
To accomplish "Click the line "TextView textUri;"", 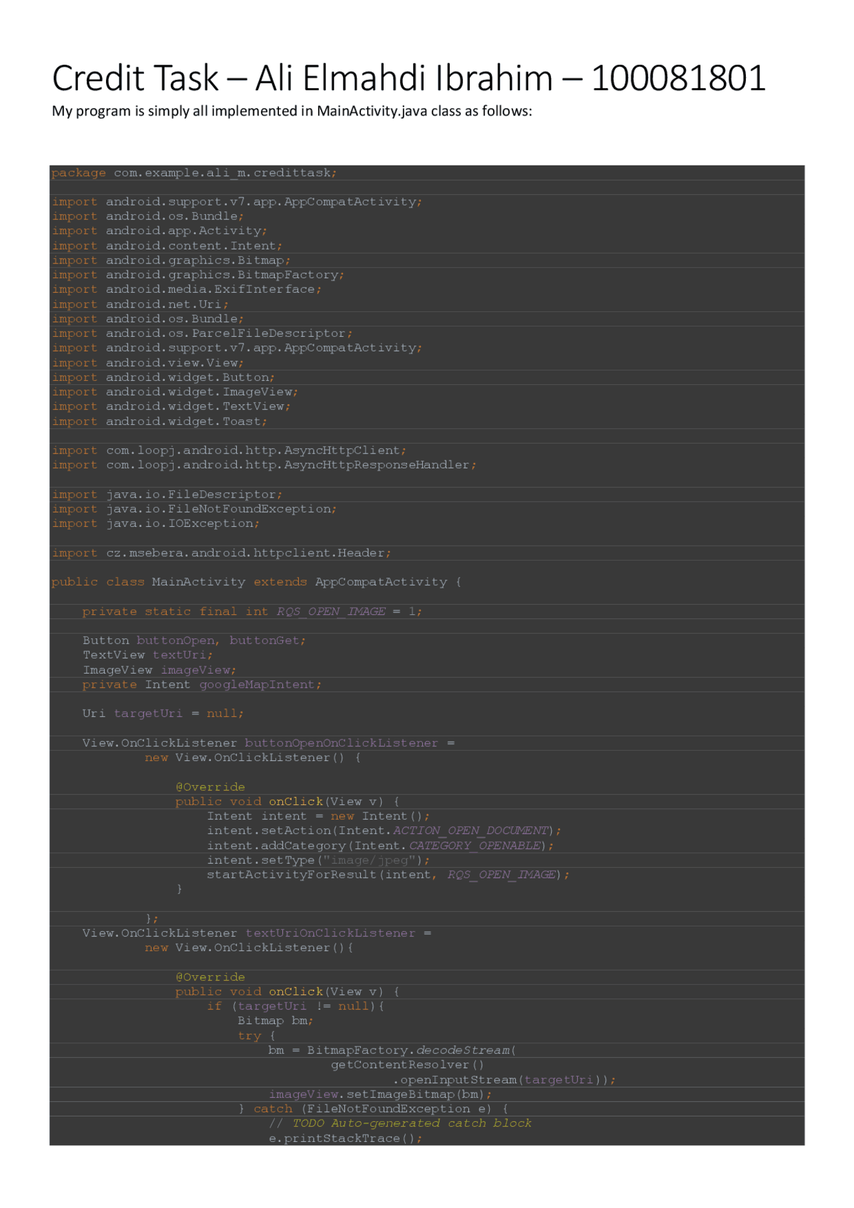I will click(x=147, y=655).
